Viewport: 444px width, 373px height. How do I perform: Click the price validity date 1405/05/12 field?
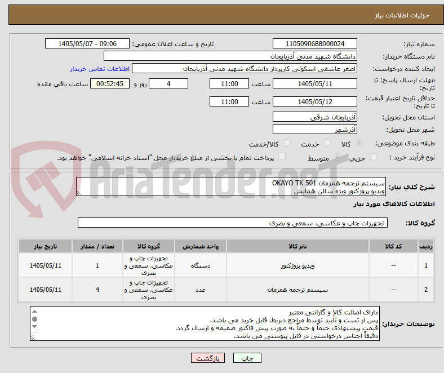[x=315, y=101]
